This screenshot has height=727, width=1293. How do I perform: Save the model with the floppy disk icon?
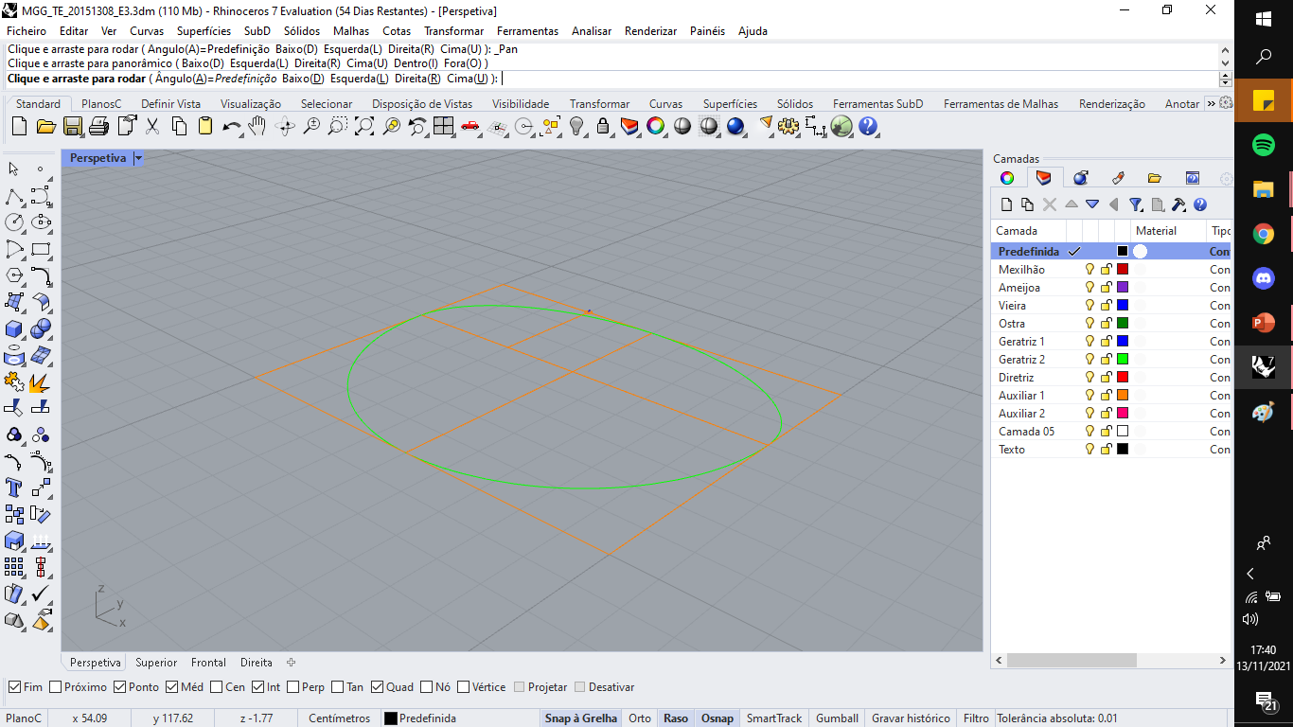coord(72,126)
